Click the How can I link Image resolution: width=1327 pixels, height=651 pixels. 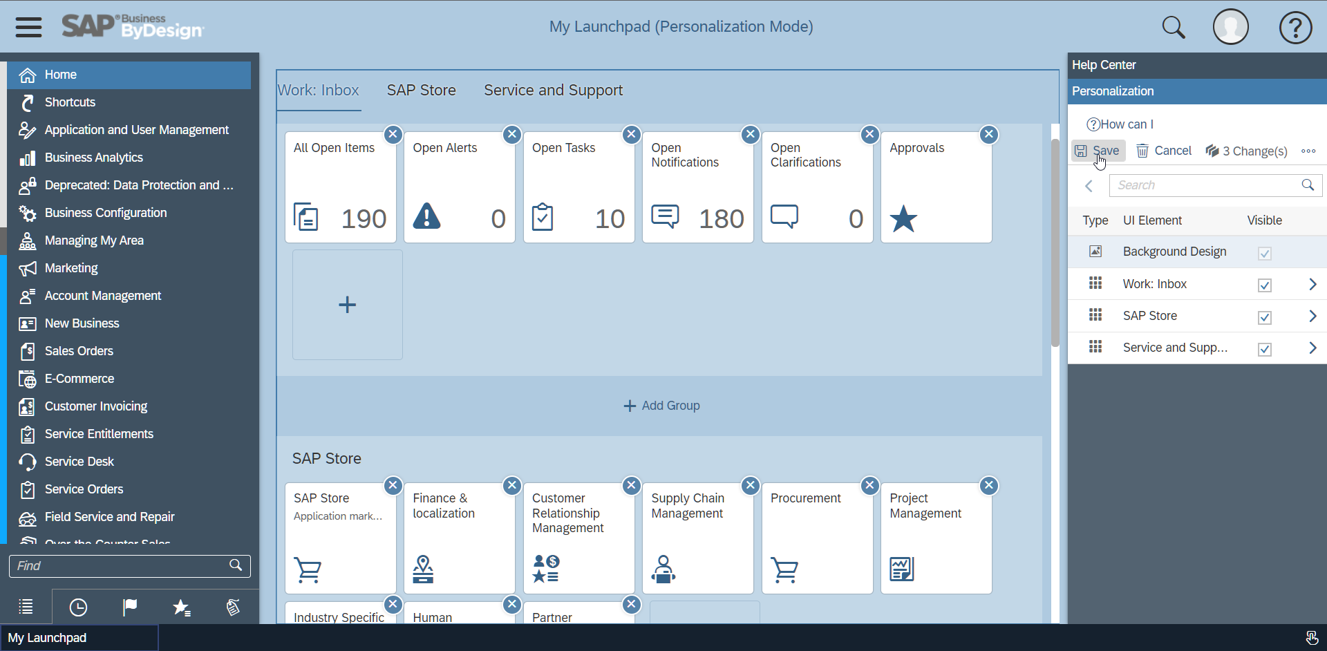point(1120,124)
